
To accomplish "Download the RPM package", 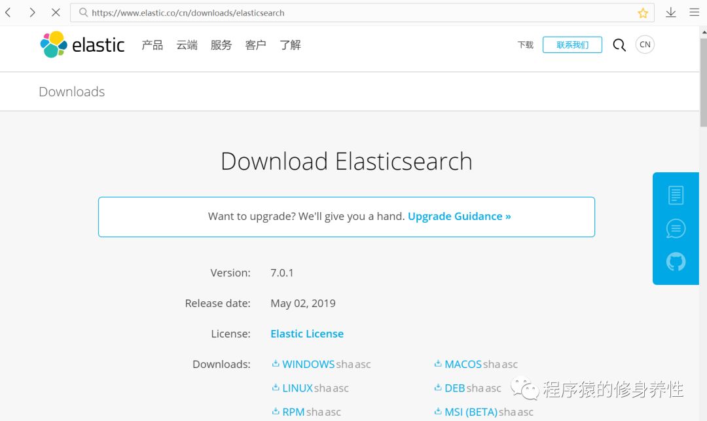I will (293, 412).
